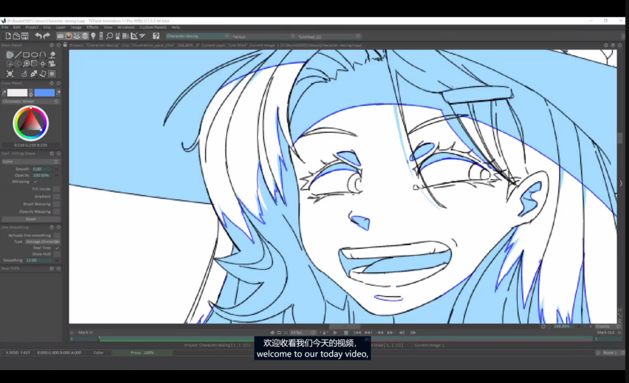This screenshot has width=629, height=383.
Task: Select the Filled Stroke tool in Main Panel
Action: 10,55
